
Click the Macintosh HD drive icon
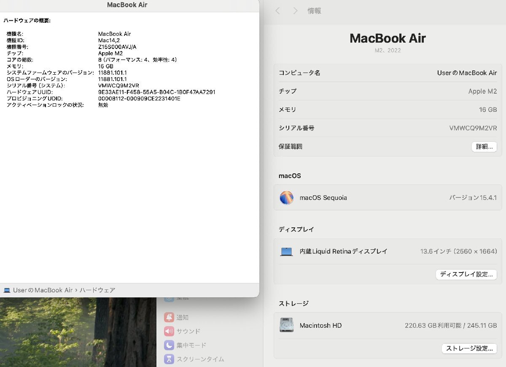(287, 325)
